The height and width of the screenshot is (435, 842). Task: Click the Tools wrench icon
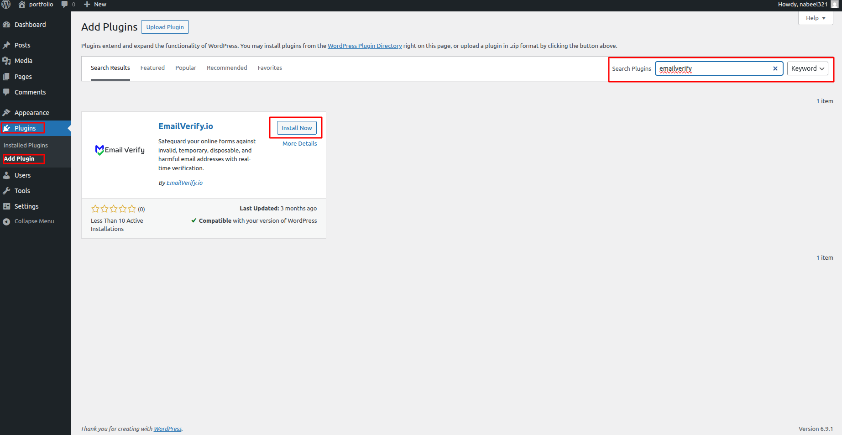6,191
